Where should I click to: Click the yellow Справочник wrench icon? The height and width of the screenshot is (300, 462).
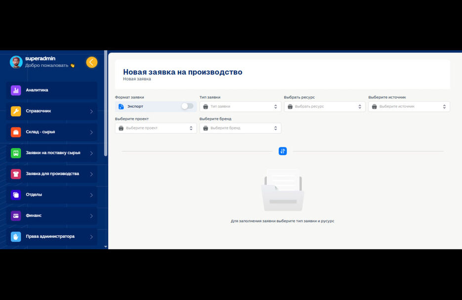click(x=16, y=111)
